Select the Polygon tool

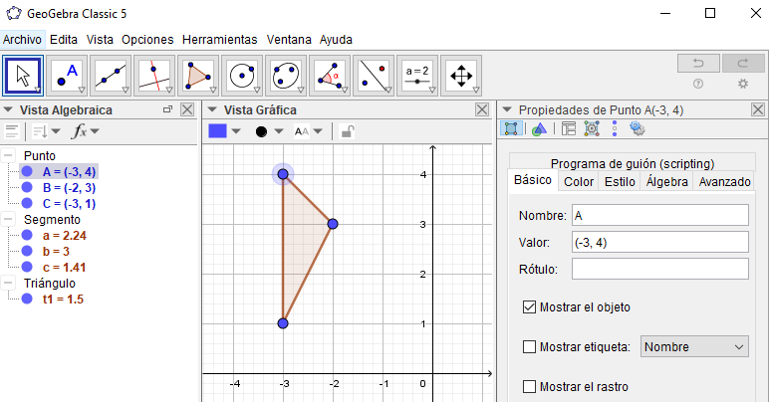coord(198,75)
